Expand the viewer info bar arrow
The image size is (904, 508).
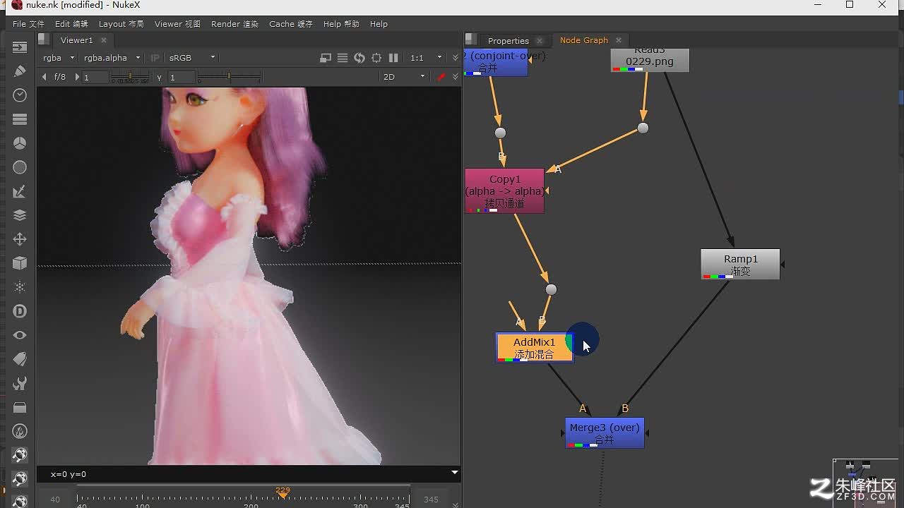[455, 473]
